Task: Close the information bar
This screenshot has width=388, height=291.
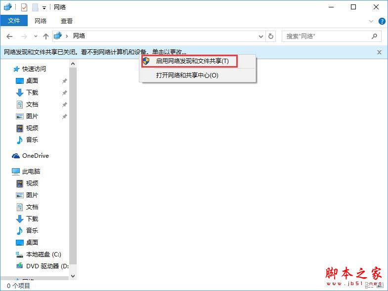Action: tap(379, 52)
